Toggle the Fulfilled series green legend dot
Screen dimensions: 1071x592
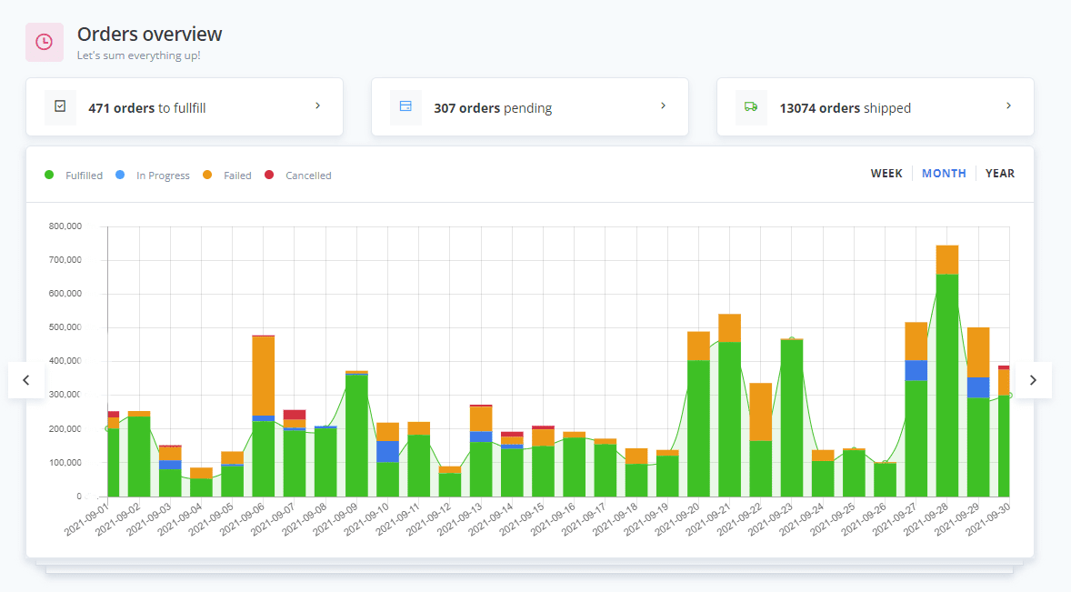(49, 175)
